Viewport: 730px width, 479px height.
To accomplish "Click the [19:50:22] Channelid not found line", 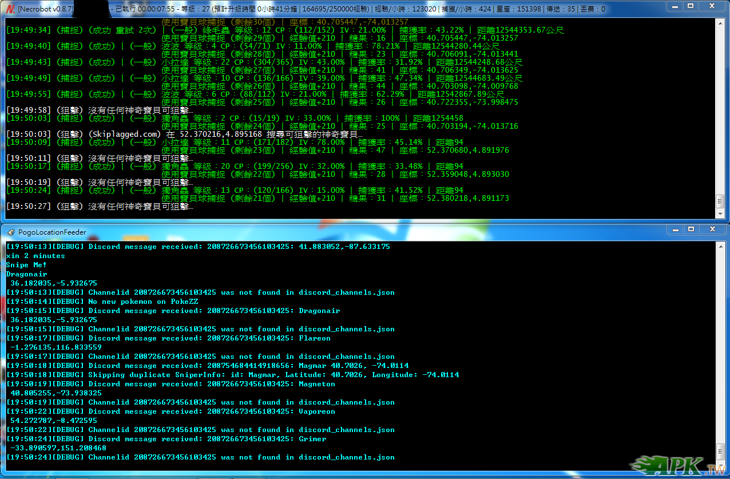I will click(200, 430).
